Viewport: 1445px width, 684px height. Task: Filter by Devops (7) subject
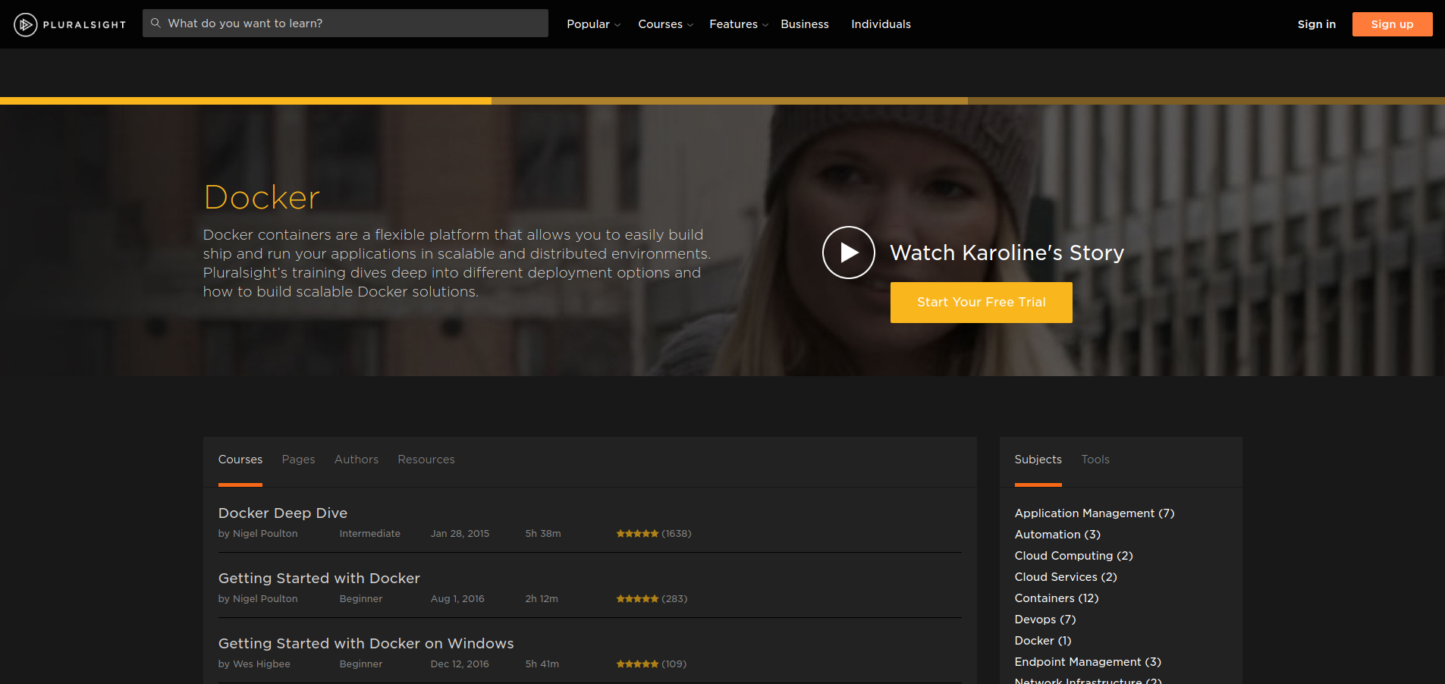click(1045, 620)
